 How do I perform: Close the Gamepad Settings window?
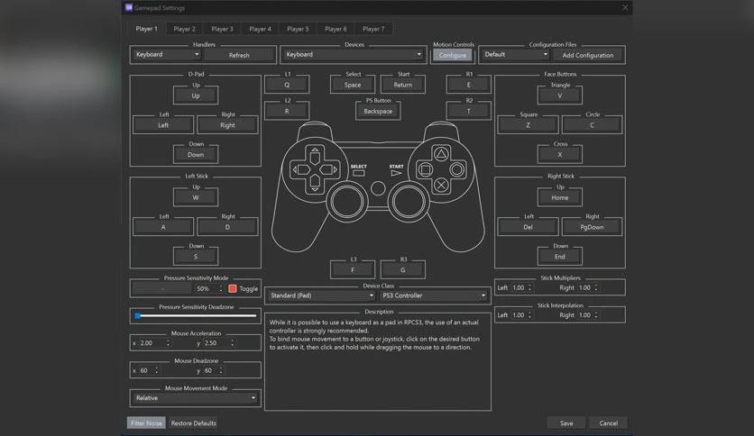(x=625, y=8)
